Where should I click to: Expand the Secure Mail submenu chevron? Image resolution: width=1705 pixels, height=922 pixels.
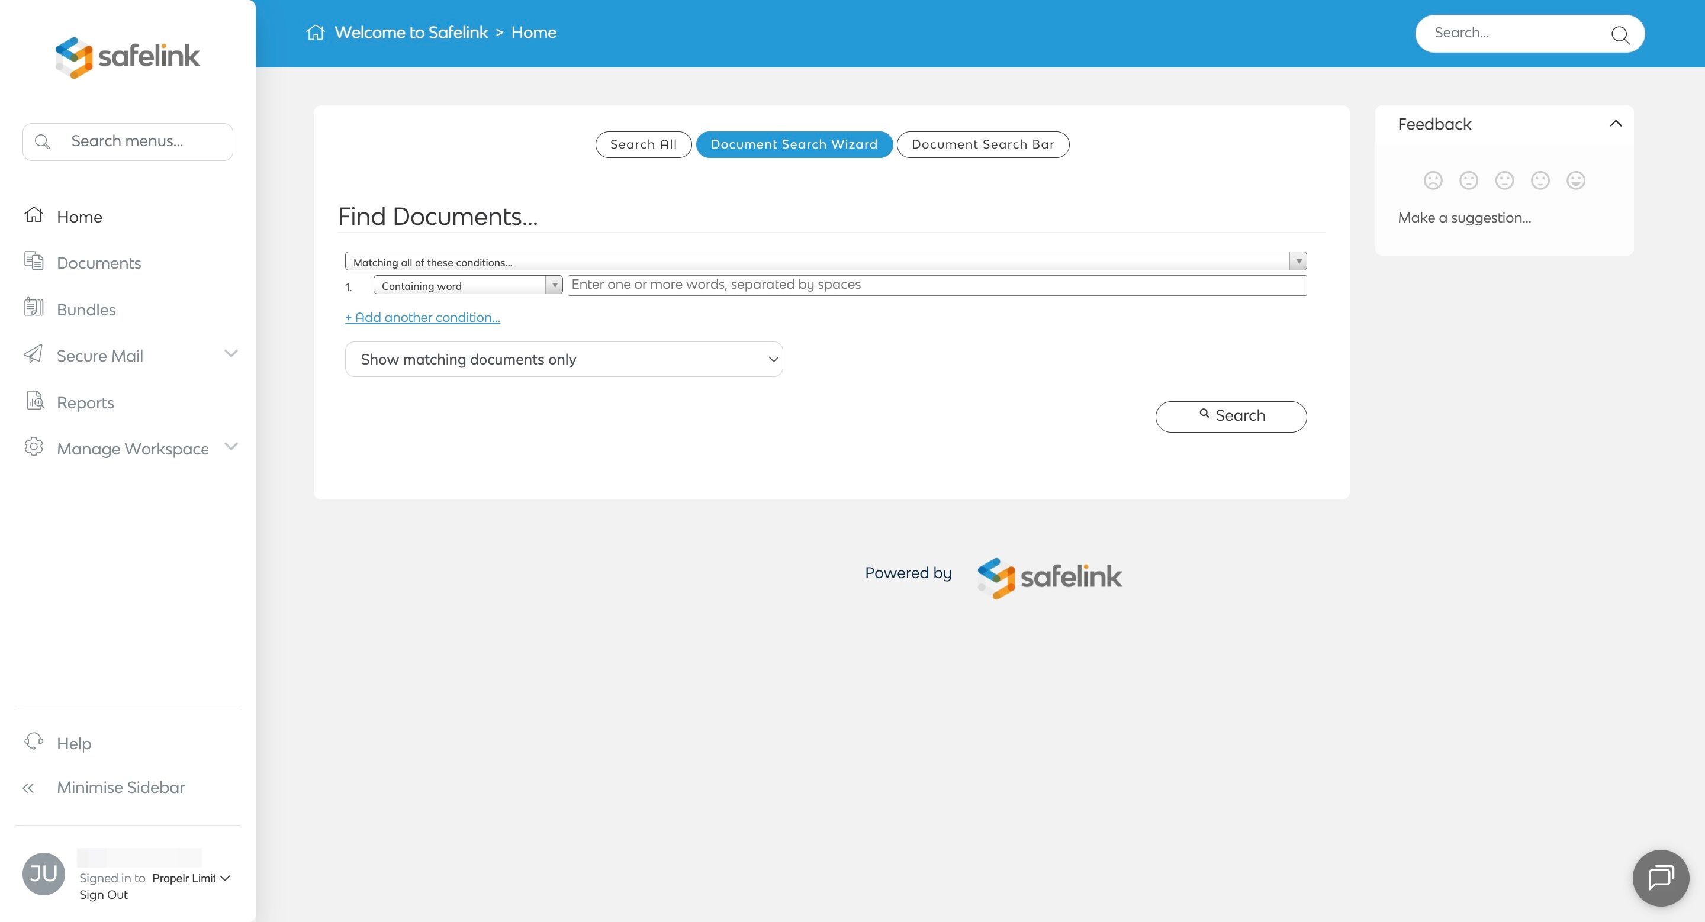tap(231, 354)
